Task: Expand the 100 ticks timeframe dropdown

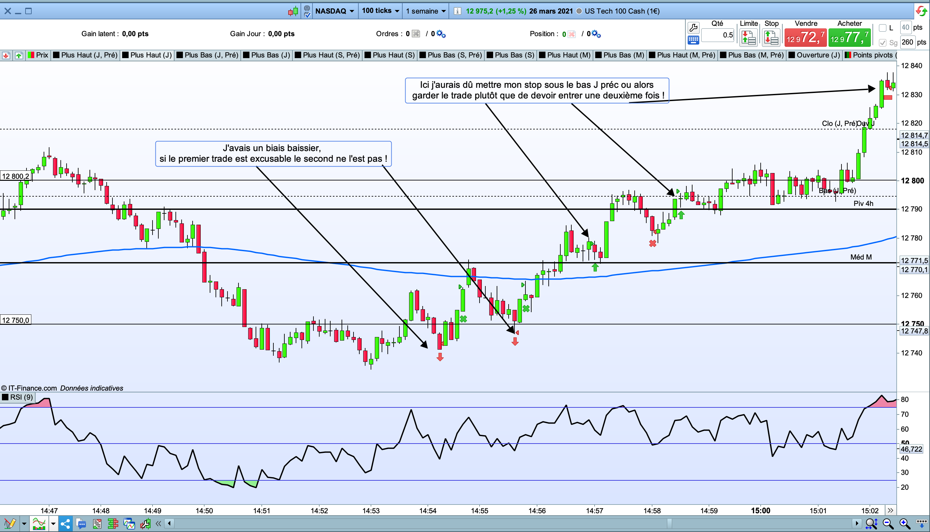Action: pos(380,11)
